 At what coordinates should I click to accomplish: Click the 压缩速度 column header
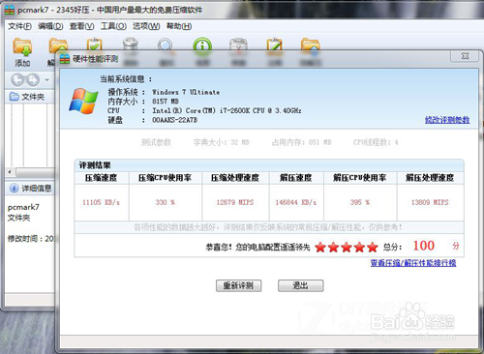point(102,178)
